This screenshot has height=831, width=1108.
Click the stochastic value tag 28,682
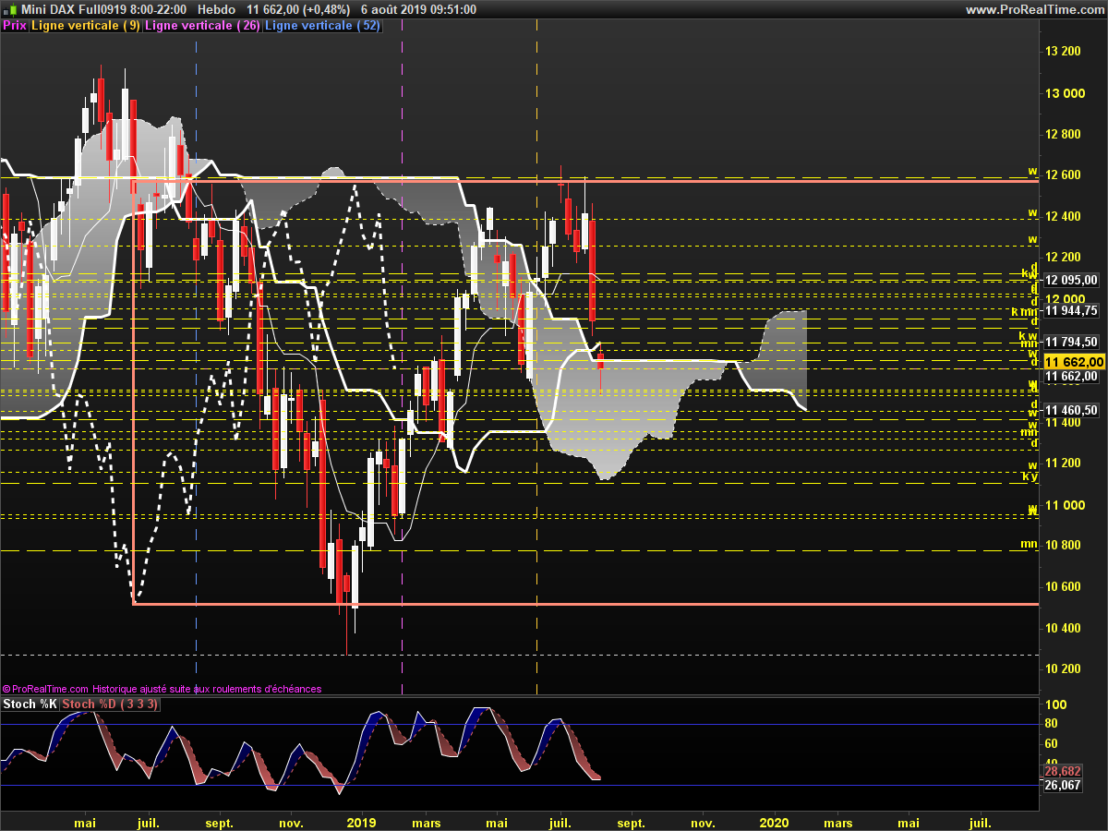(1062, 771)
